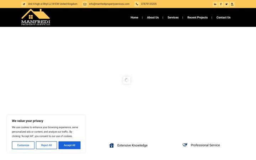
Task: Click the Manfredi Property Services logo
Action: pos(36,17)
